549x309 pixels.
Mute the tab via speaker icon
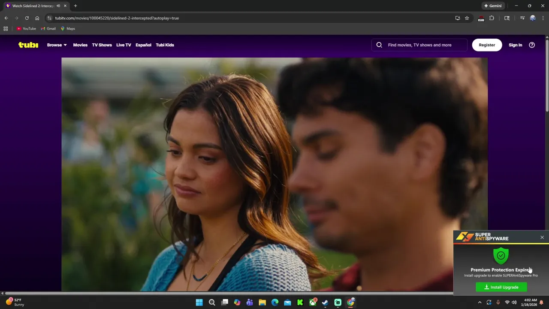[x=58, y=6]
